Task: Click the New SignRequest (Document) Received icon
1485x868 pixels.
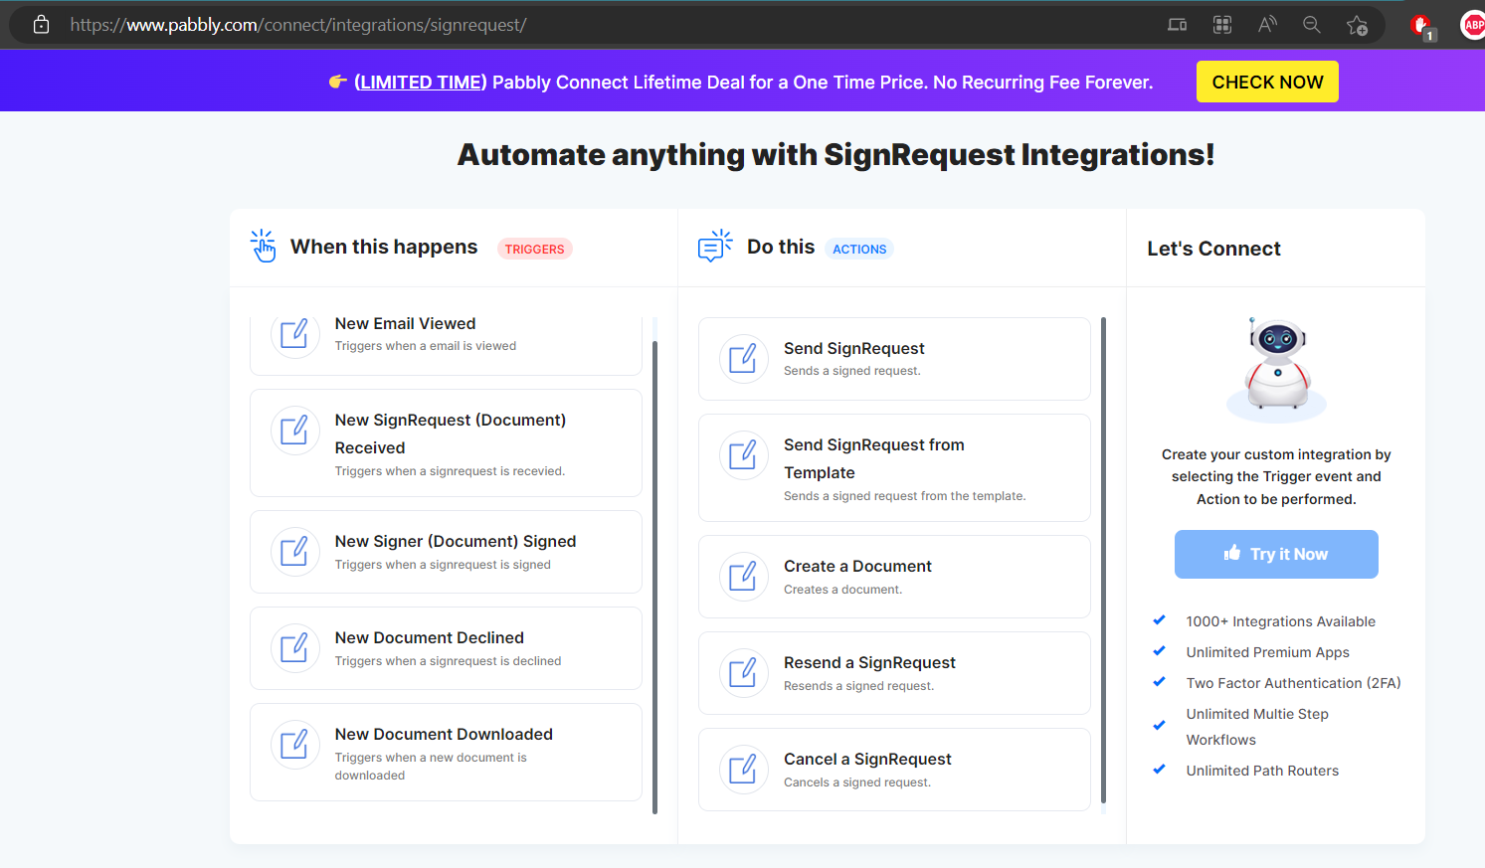Action: [295, 431]
